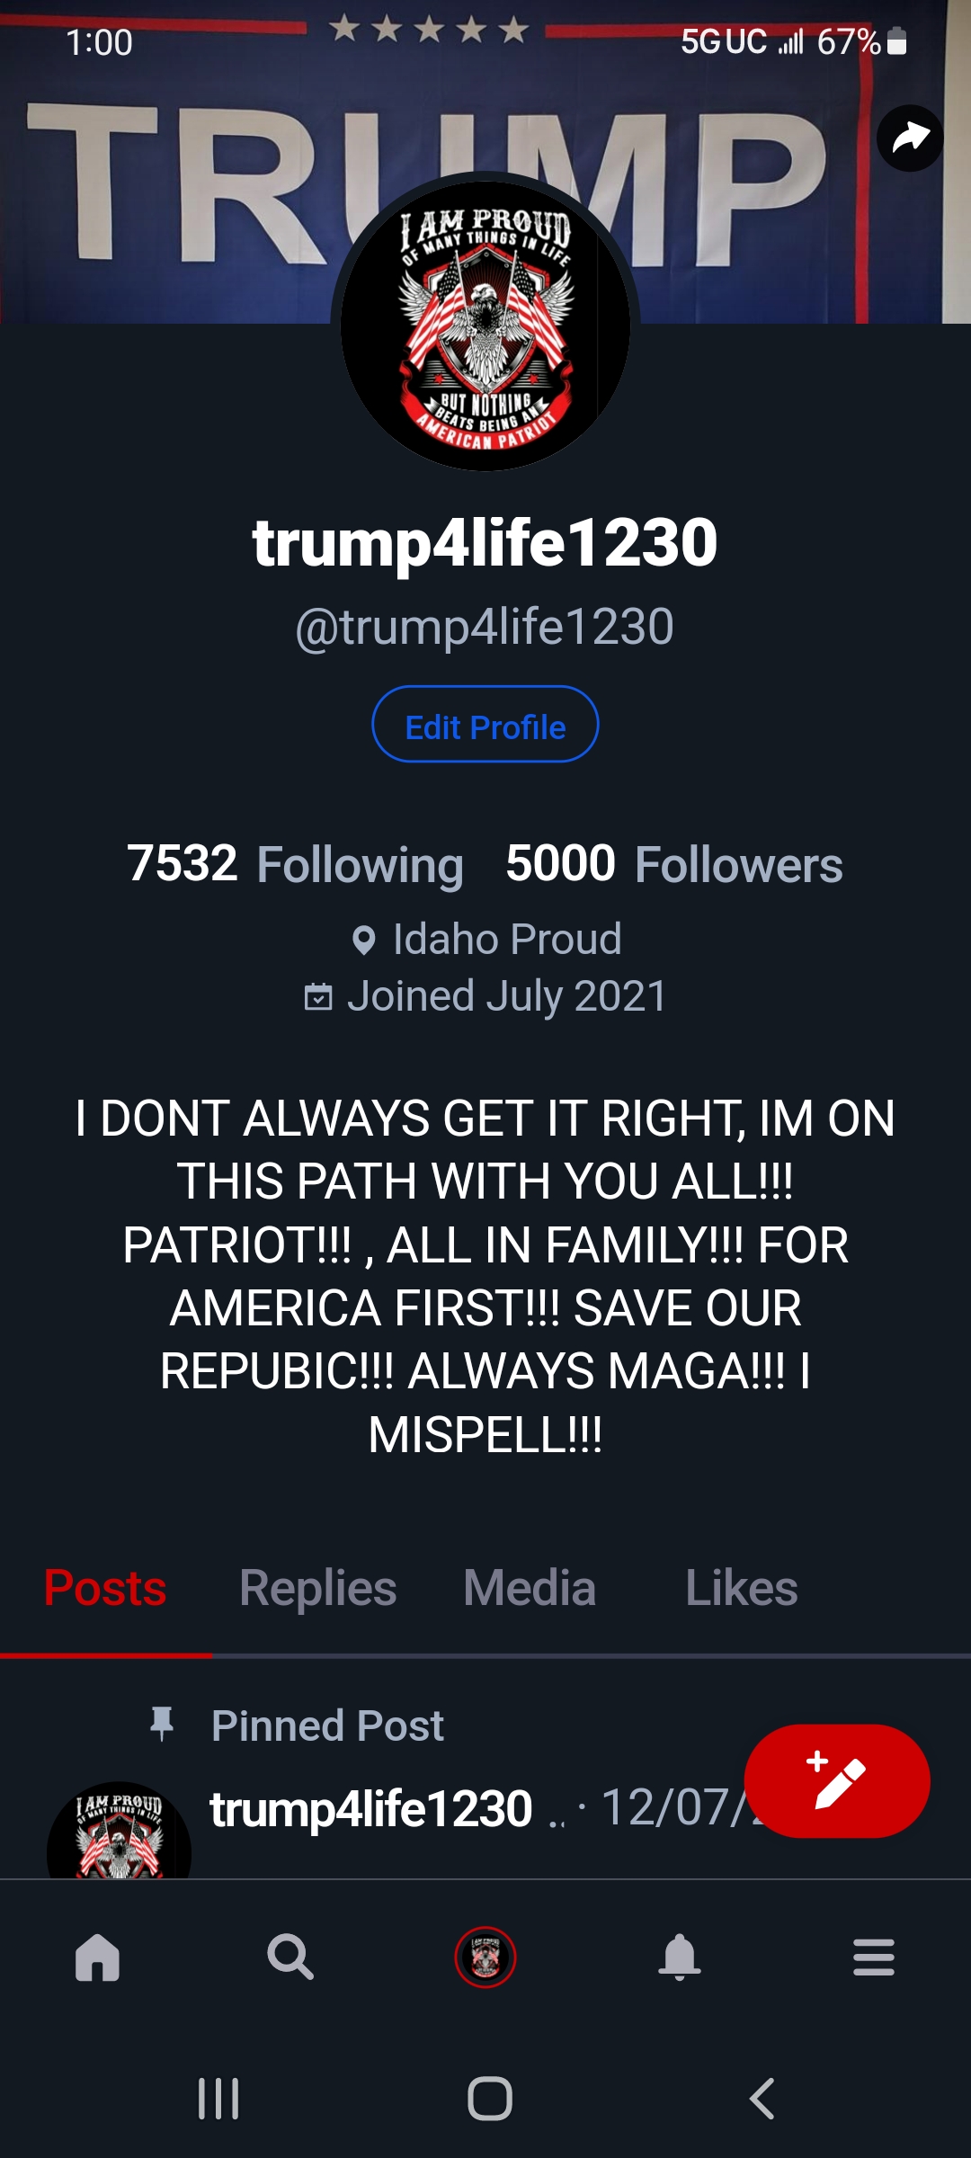
Task: Open the Search magnifier icon
Action: click(290, 1957)
